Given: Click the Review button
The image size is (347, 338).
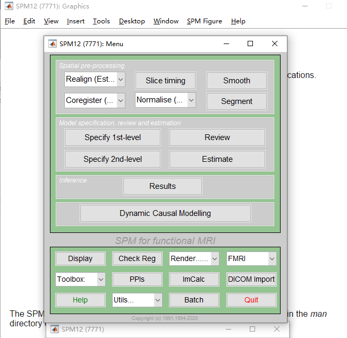Looking at the screenshot, I should pos(217,137).
